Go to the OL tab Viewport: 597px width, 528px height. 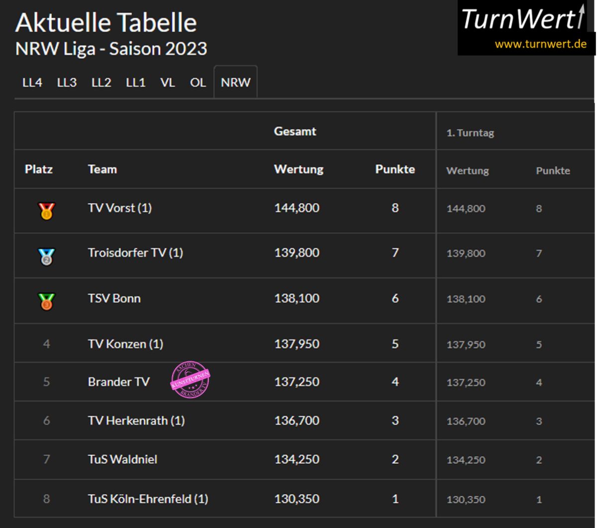pyautogui.click(x=198, y=83)
